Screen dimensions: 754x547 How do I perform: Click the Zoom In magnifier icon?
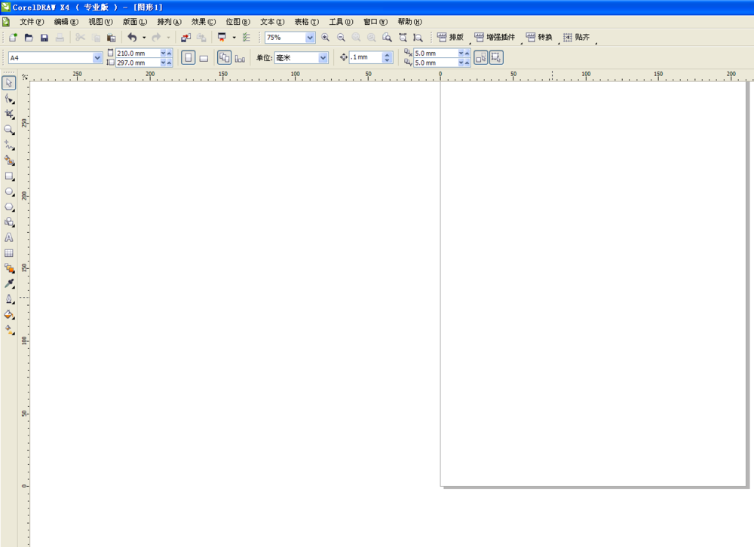coord(326,38)
